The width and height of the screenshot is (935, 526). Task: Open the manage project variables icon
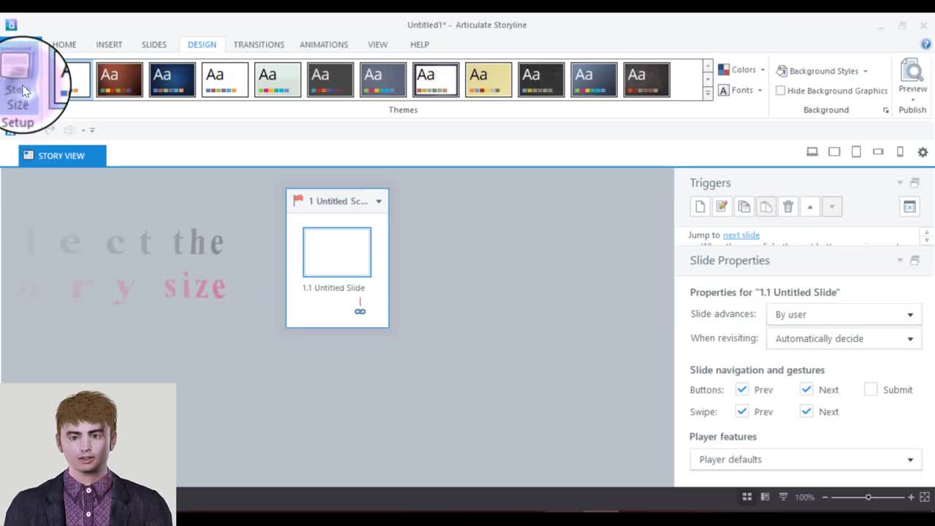click(x=909, y=207)
